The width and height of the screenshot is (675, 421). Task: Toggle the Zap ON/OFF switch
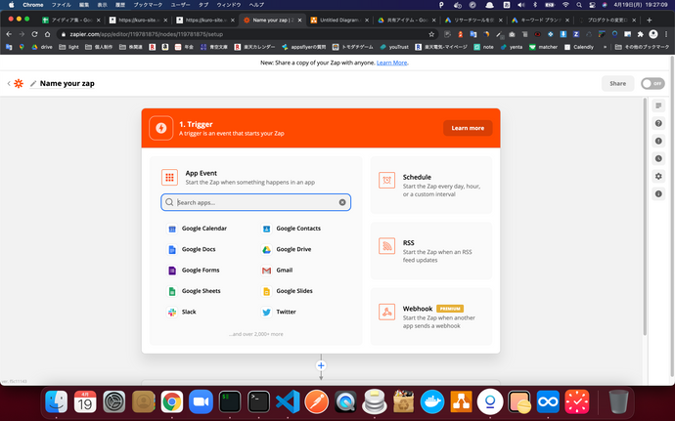point(652,83)
